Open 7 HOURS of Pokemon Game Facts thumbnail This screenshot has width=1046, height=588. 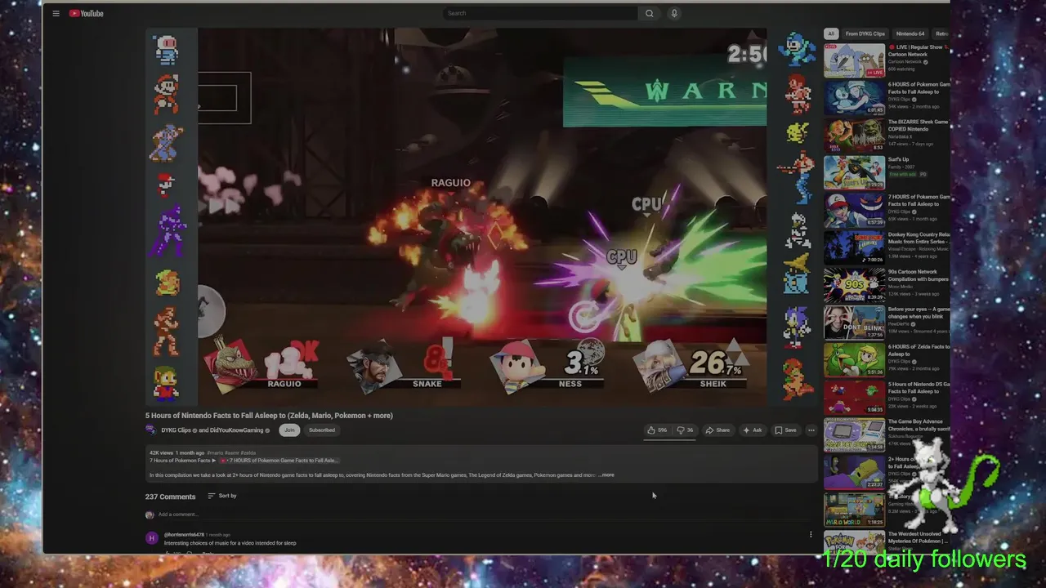point(854,210)
